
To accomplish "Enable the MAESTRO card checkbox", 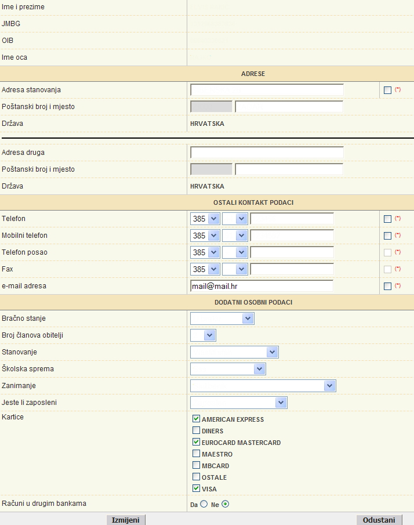I will (196, 454).
